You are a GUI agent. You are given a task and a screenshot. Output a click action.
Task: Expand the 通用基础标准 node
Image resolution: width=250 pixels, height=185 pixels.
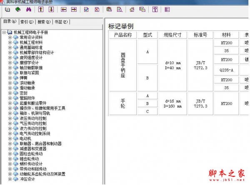[x=10, y=47]
